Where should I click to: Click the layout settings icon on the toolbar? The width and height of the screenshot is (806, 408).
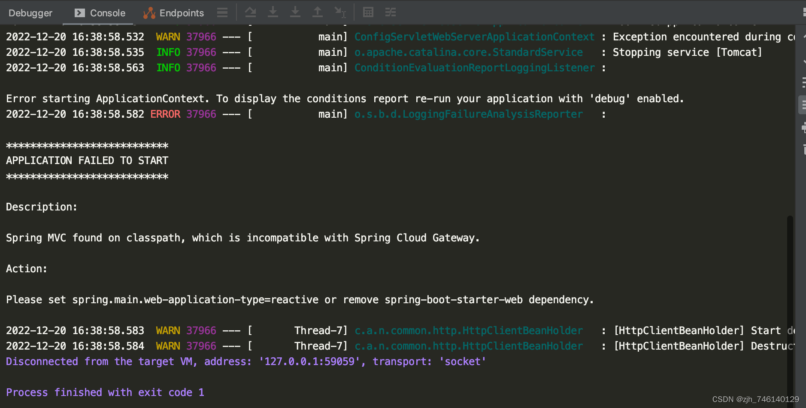(x=390, y=12)
